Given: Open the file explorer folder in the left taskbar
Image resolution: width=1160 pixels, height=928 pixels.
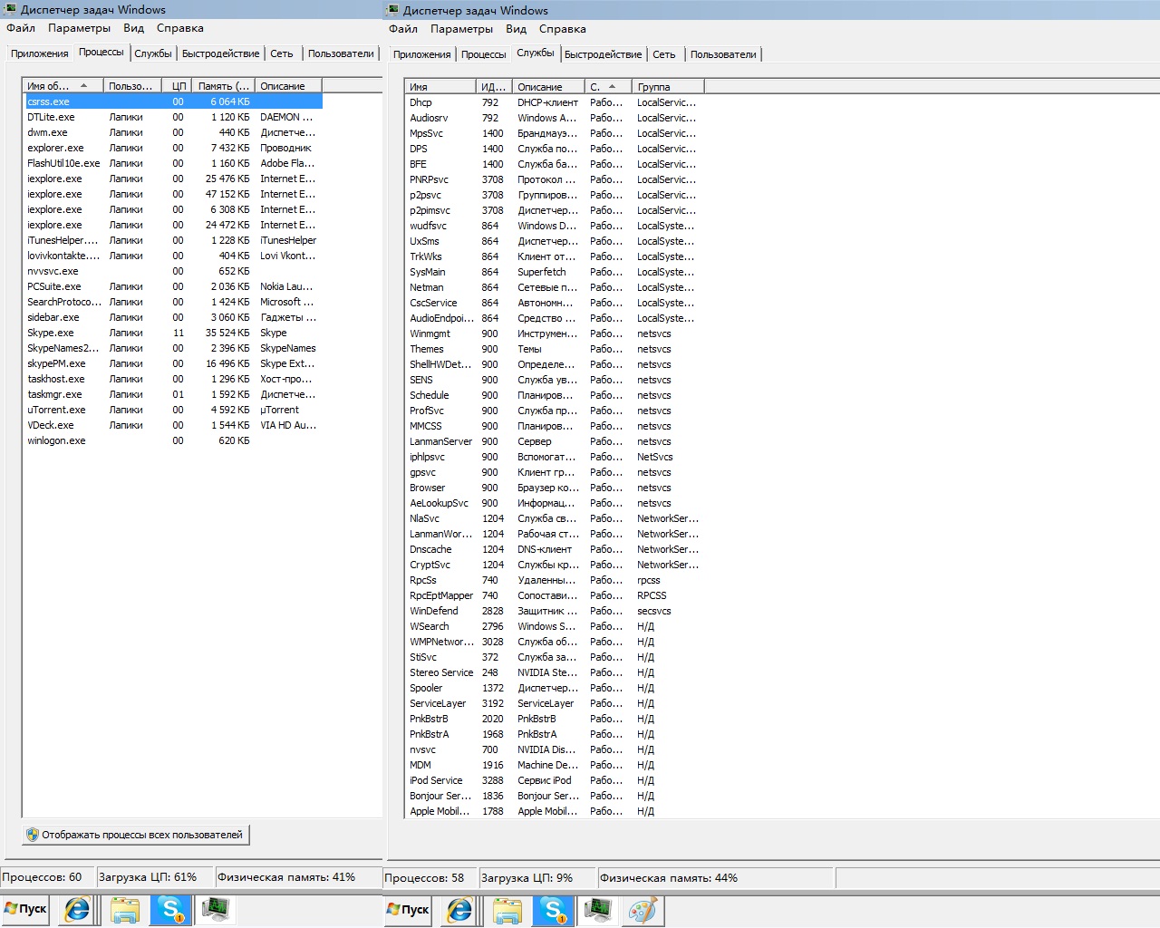Looking at the screenshot, I should 124,909.
